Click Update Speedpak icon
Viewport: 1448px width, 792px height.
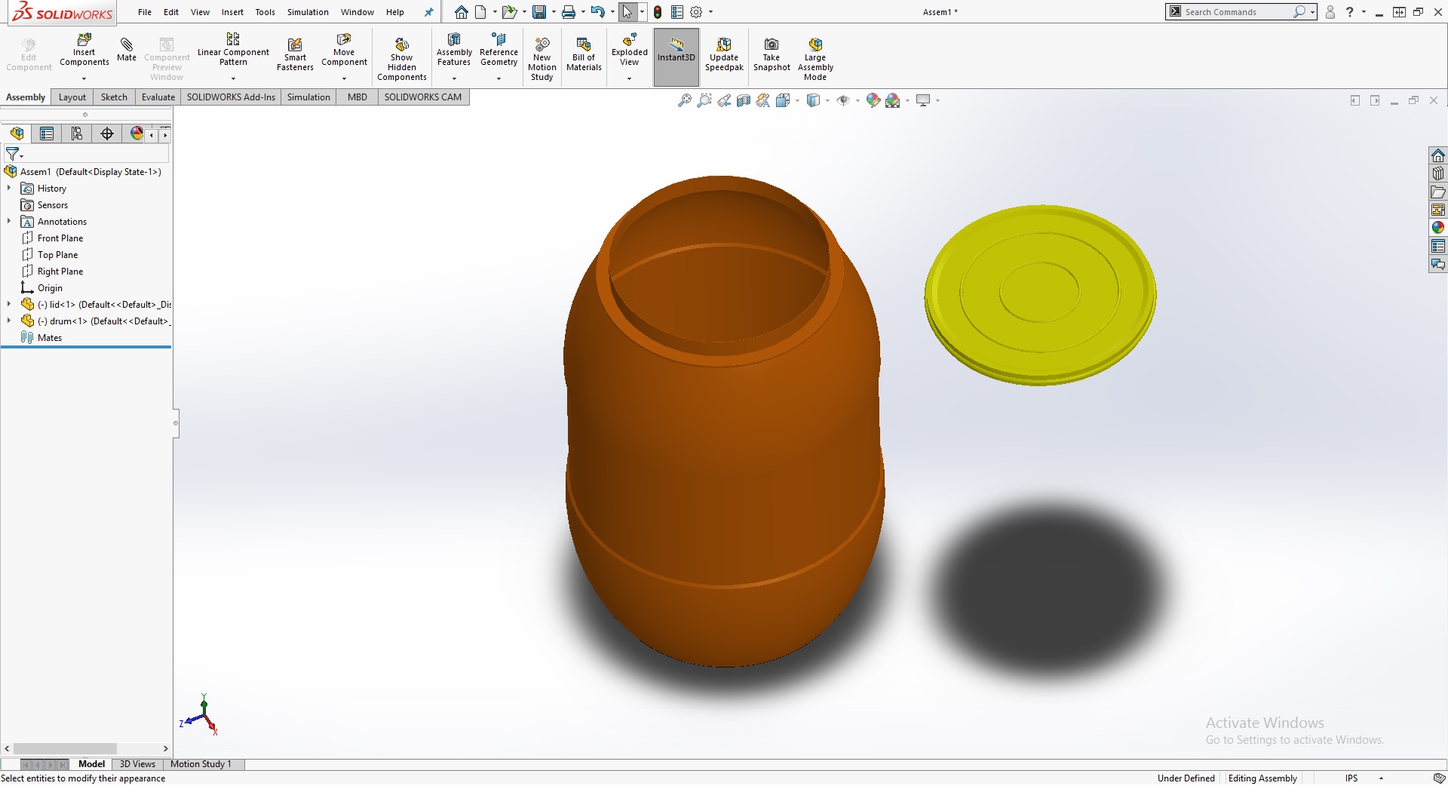coord(723,45)
